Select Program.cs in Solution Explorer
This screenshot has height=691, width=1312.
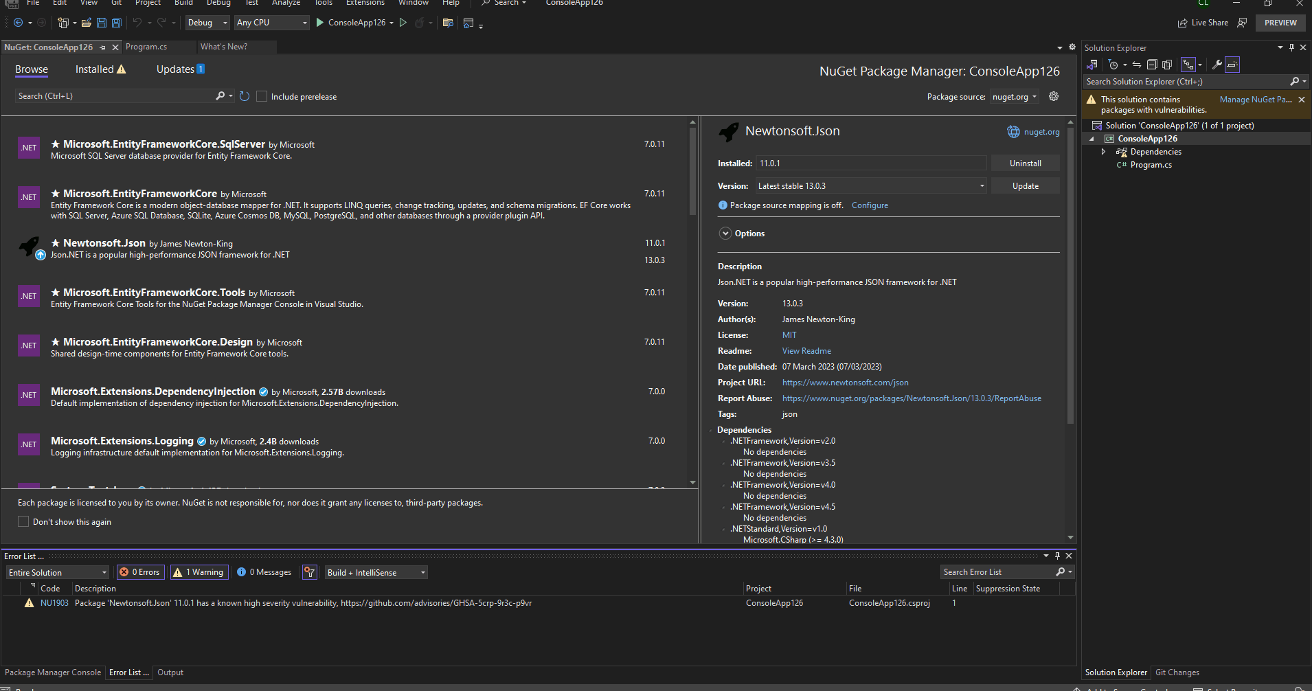click(1151, 165)
